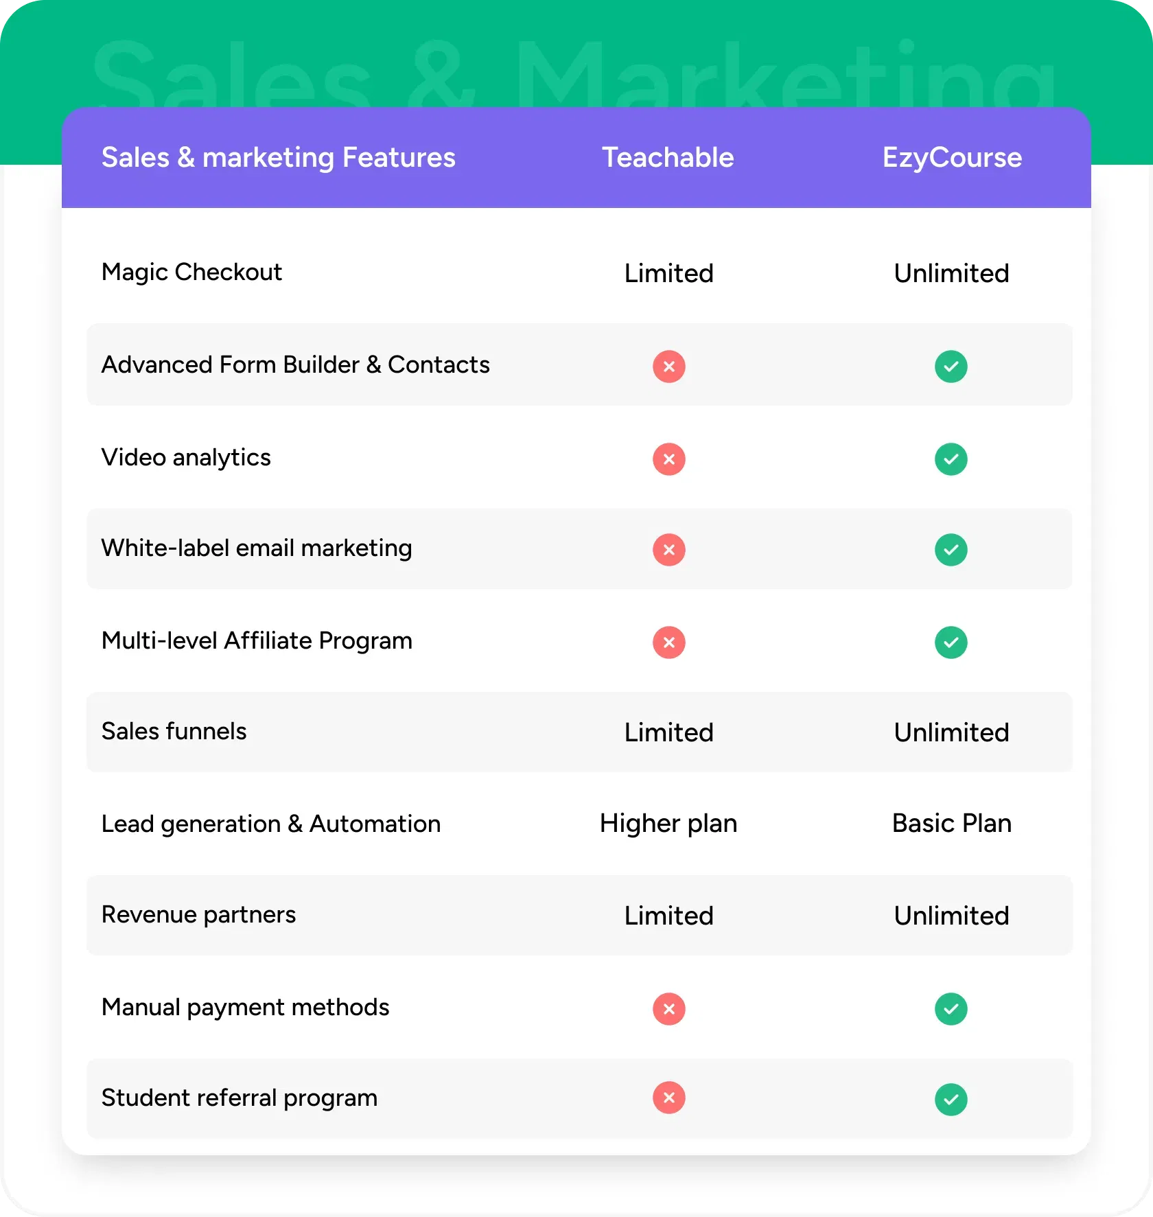The width and height of the screenshot is (1153, 1217).
Task: Click red cross for Student referral program
Action: [668, 1098]
